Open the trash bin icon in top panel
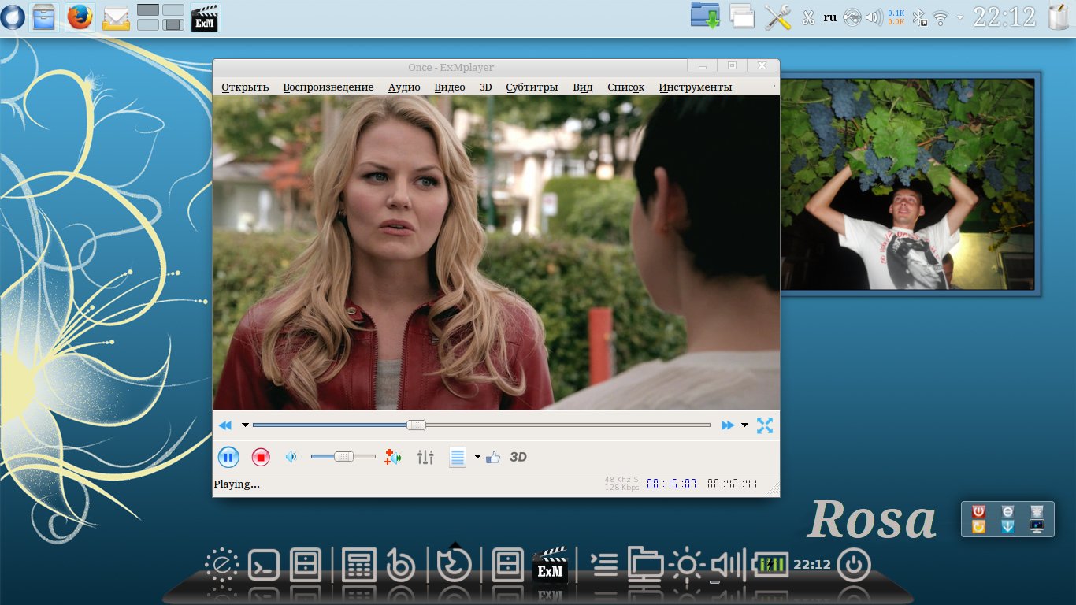The width and height of the screenshot is (1076, 605). [1059, 17]
